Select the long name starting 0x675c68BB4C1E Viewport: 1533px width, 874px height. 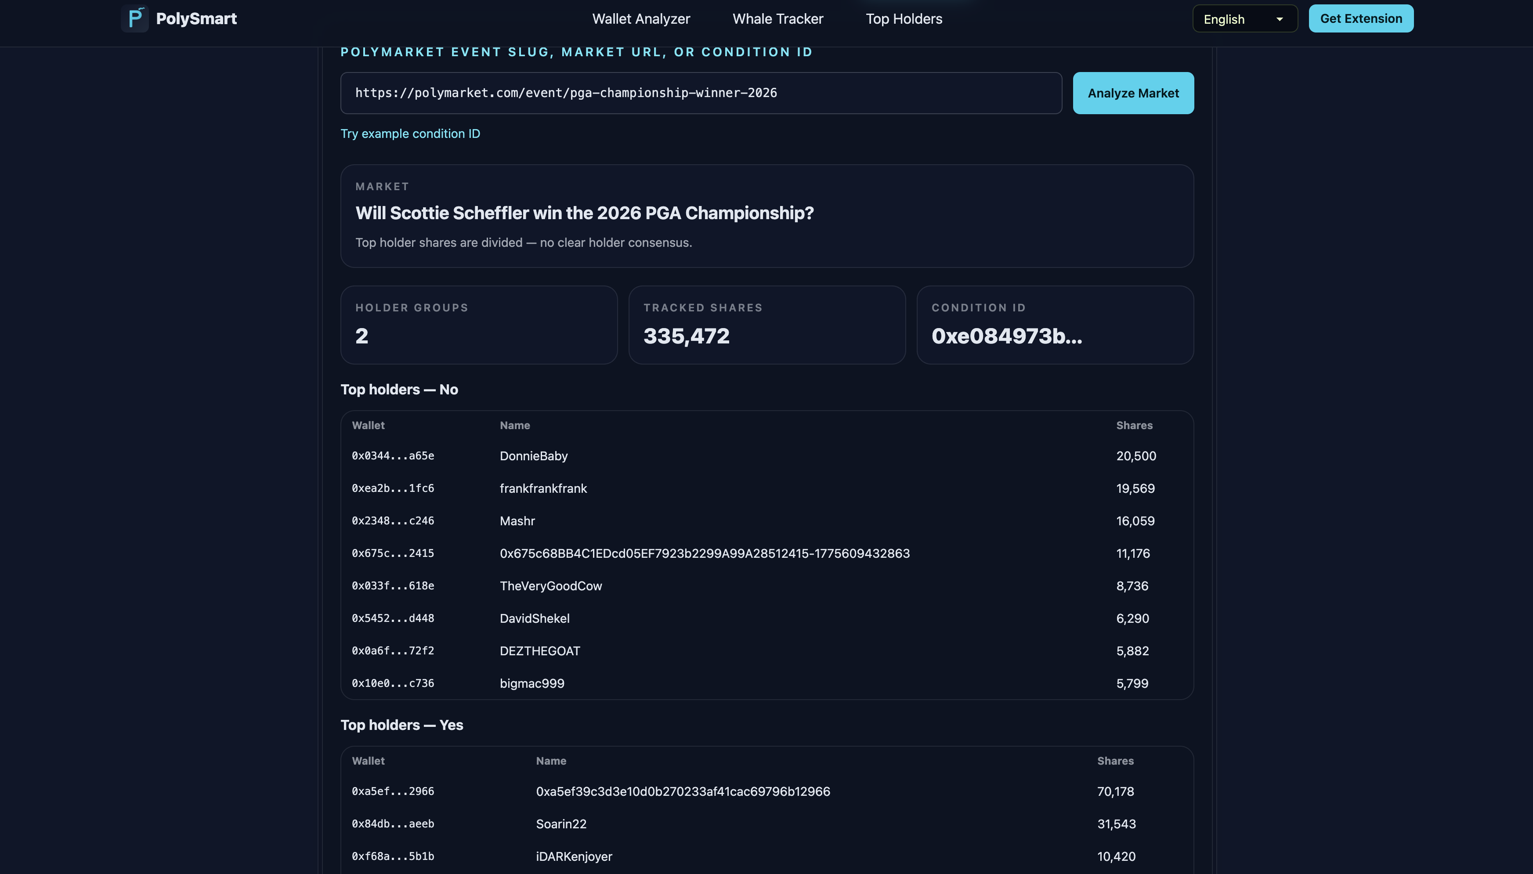tap(705, 553)
